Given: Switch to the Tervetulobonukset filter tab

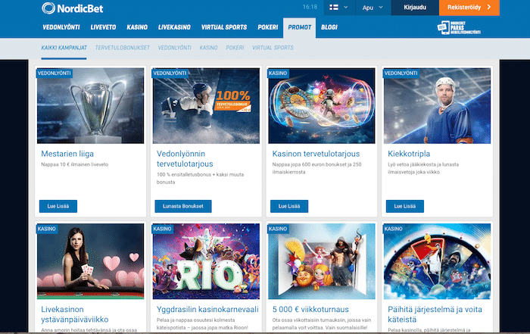Looking at the screenshot, I should [123, 48].
